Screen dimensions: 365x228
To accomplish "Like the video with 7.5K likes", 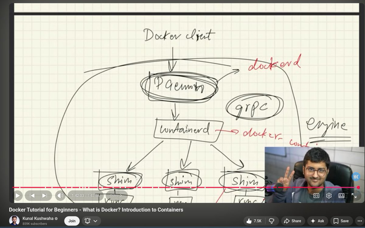I will click(x=254, y=221).
